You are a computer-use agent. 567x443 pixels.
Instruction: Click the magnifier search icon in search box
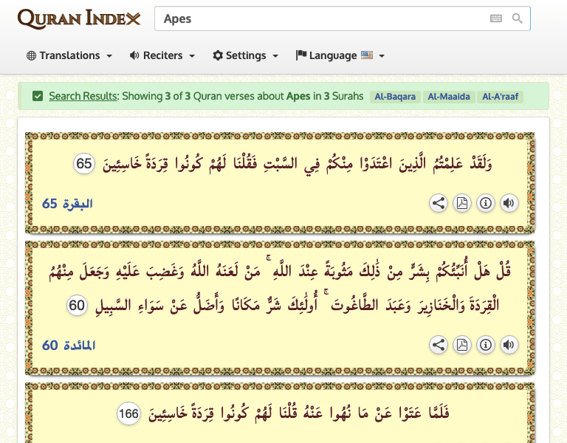(x=518, y=18)
